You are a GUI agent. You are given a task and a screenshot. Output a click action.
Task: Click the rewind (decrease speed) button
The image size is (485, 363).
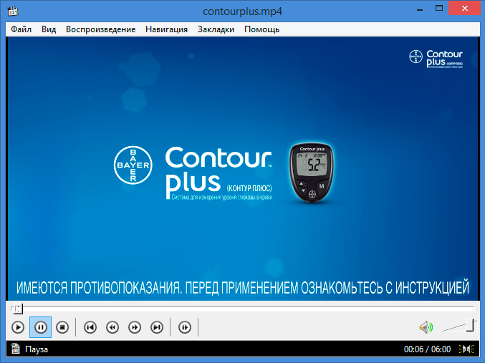(112, 327)
